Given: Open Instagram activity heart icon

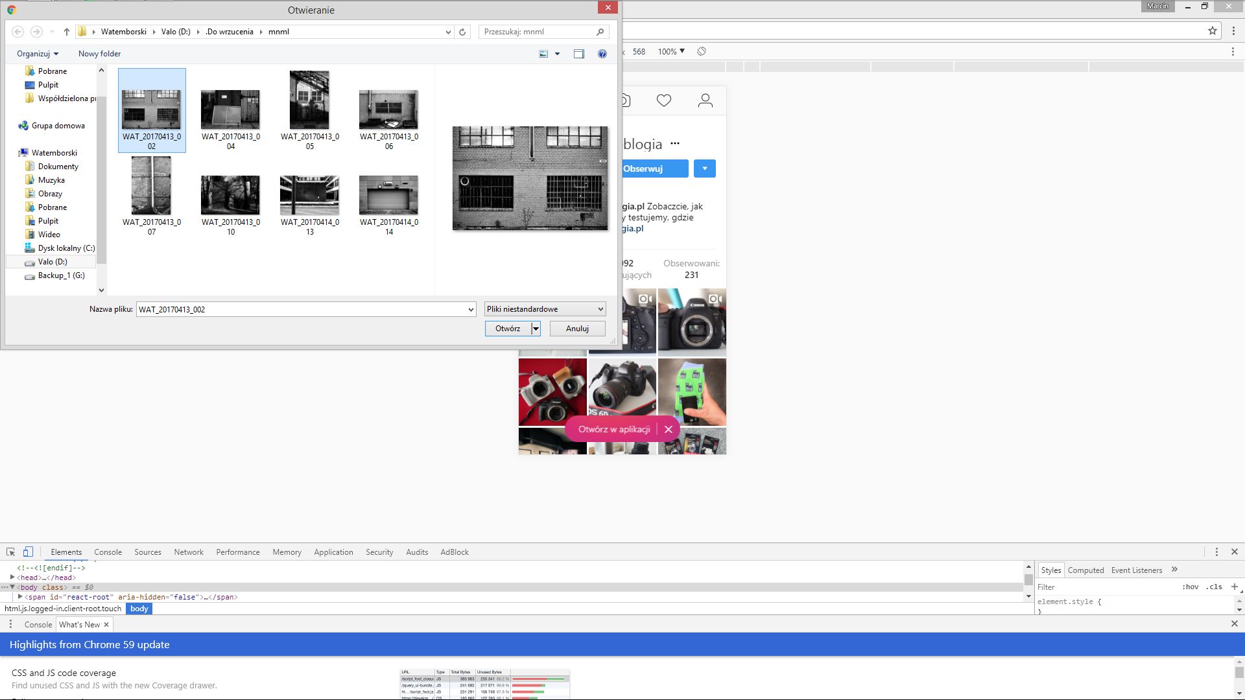Looking at the screenshot, I should coord(664,100).
